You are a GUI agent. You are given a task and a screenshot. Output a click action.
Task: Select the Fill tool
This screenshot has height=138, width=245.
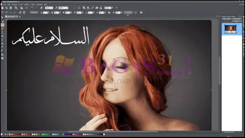(x=2, y=44)
